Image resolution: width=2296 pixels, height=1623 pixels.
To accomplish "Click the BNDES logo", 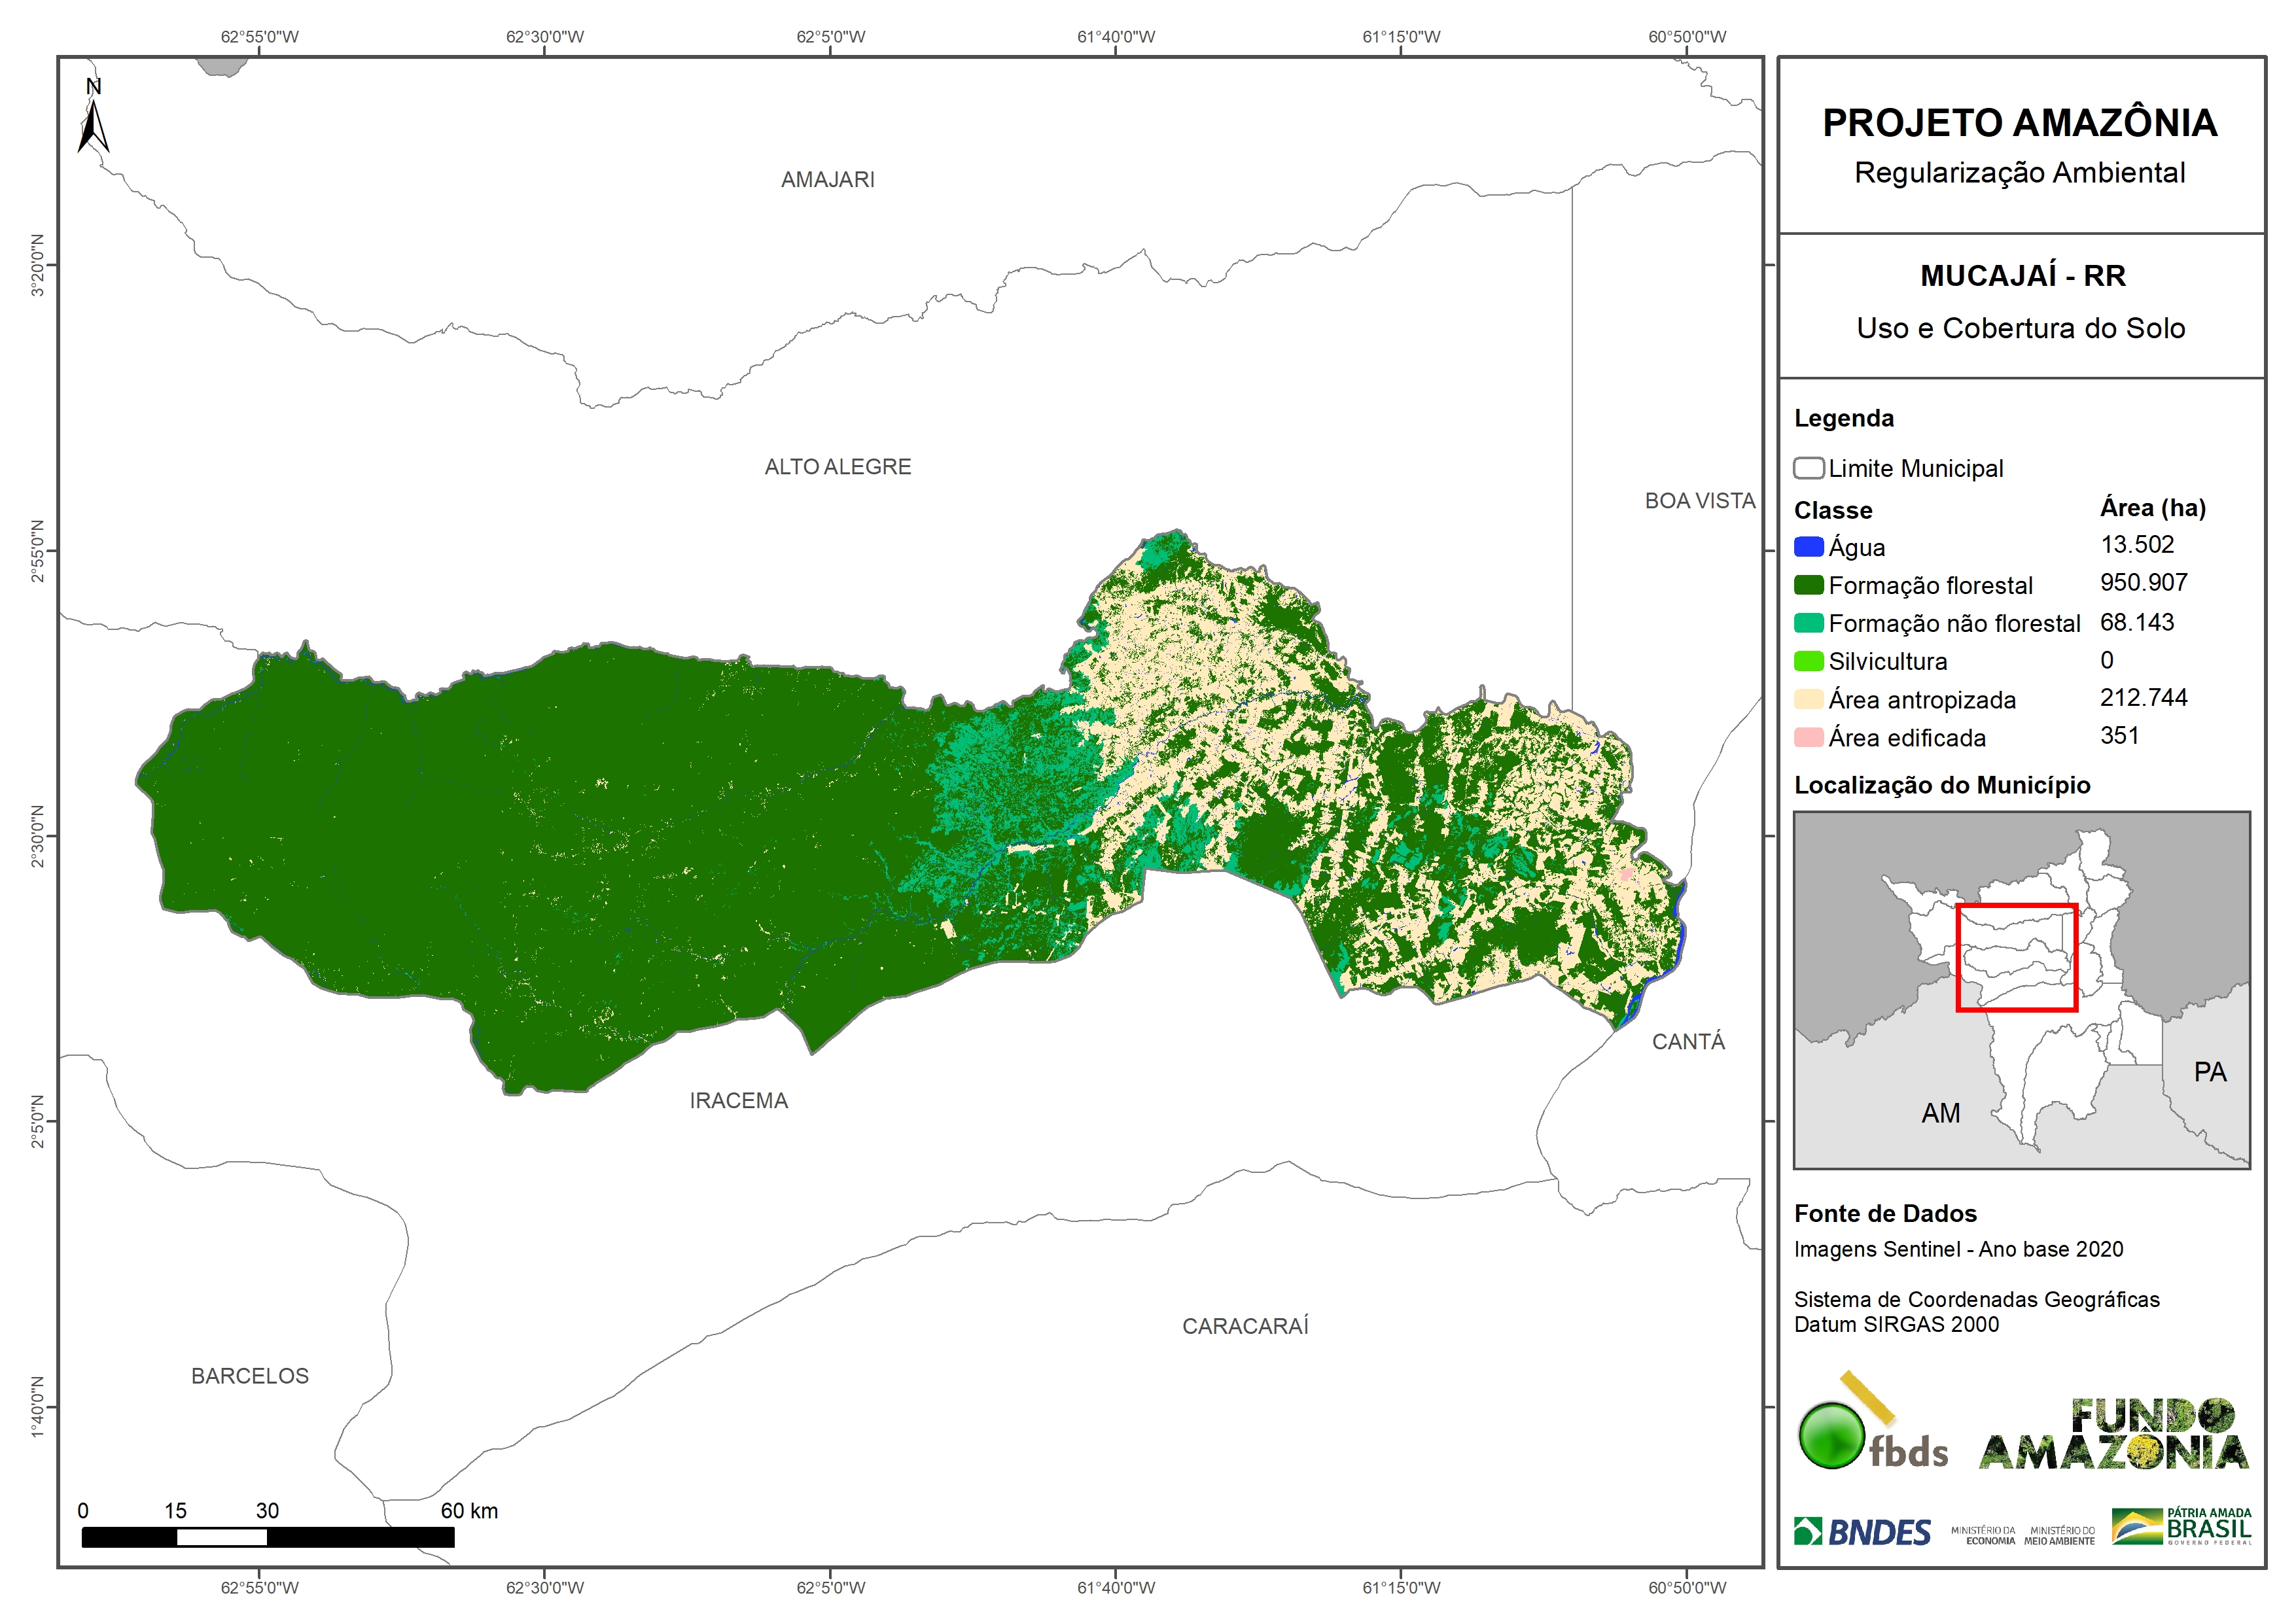I will pos(1862,1532).
